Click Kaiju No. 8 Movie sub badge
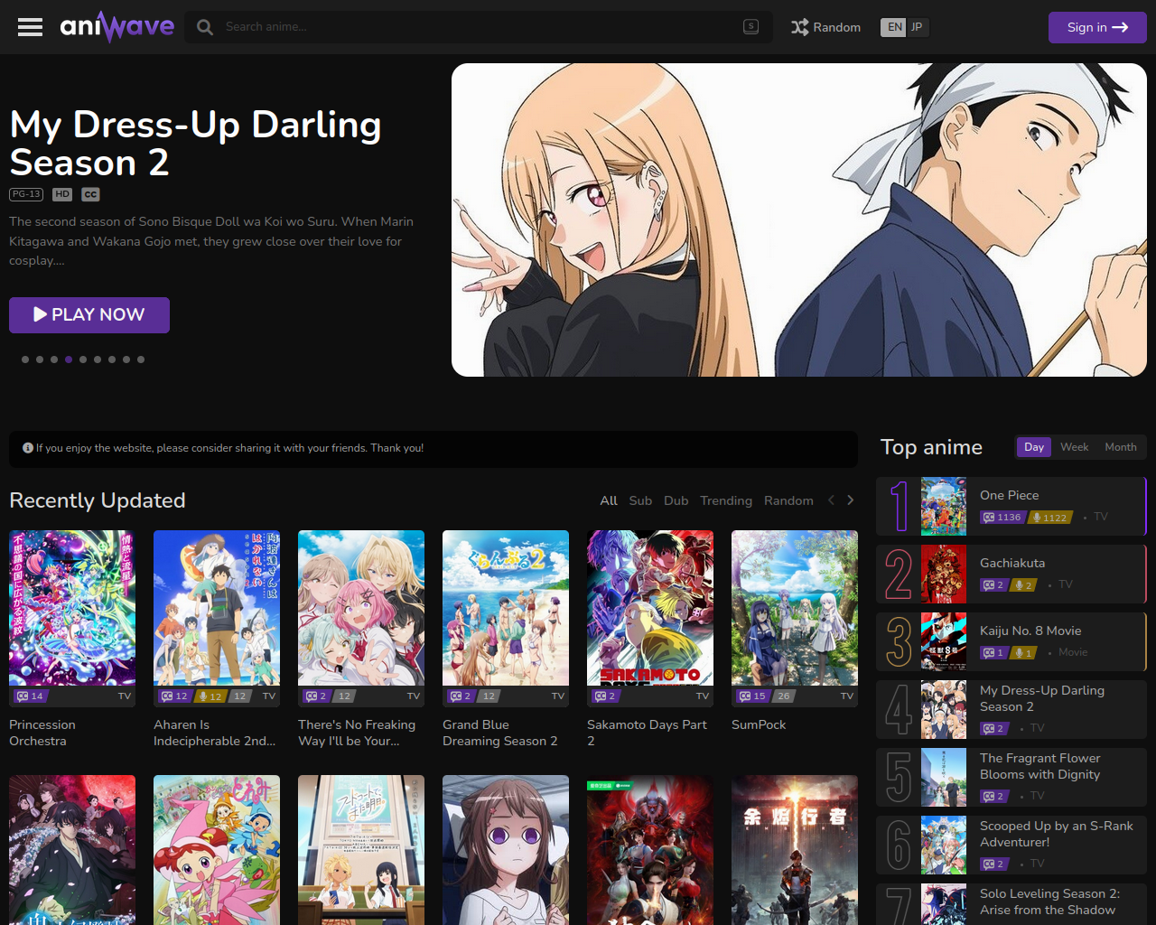Image resolution: width=1156 pixels, height=925 pixels. [993, 653]
